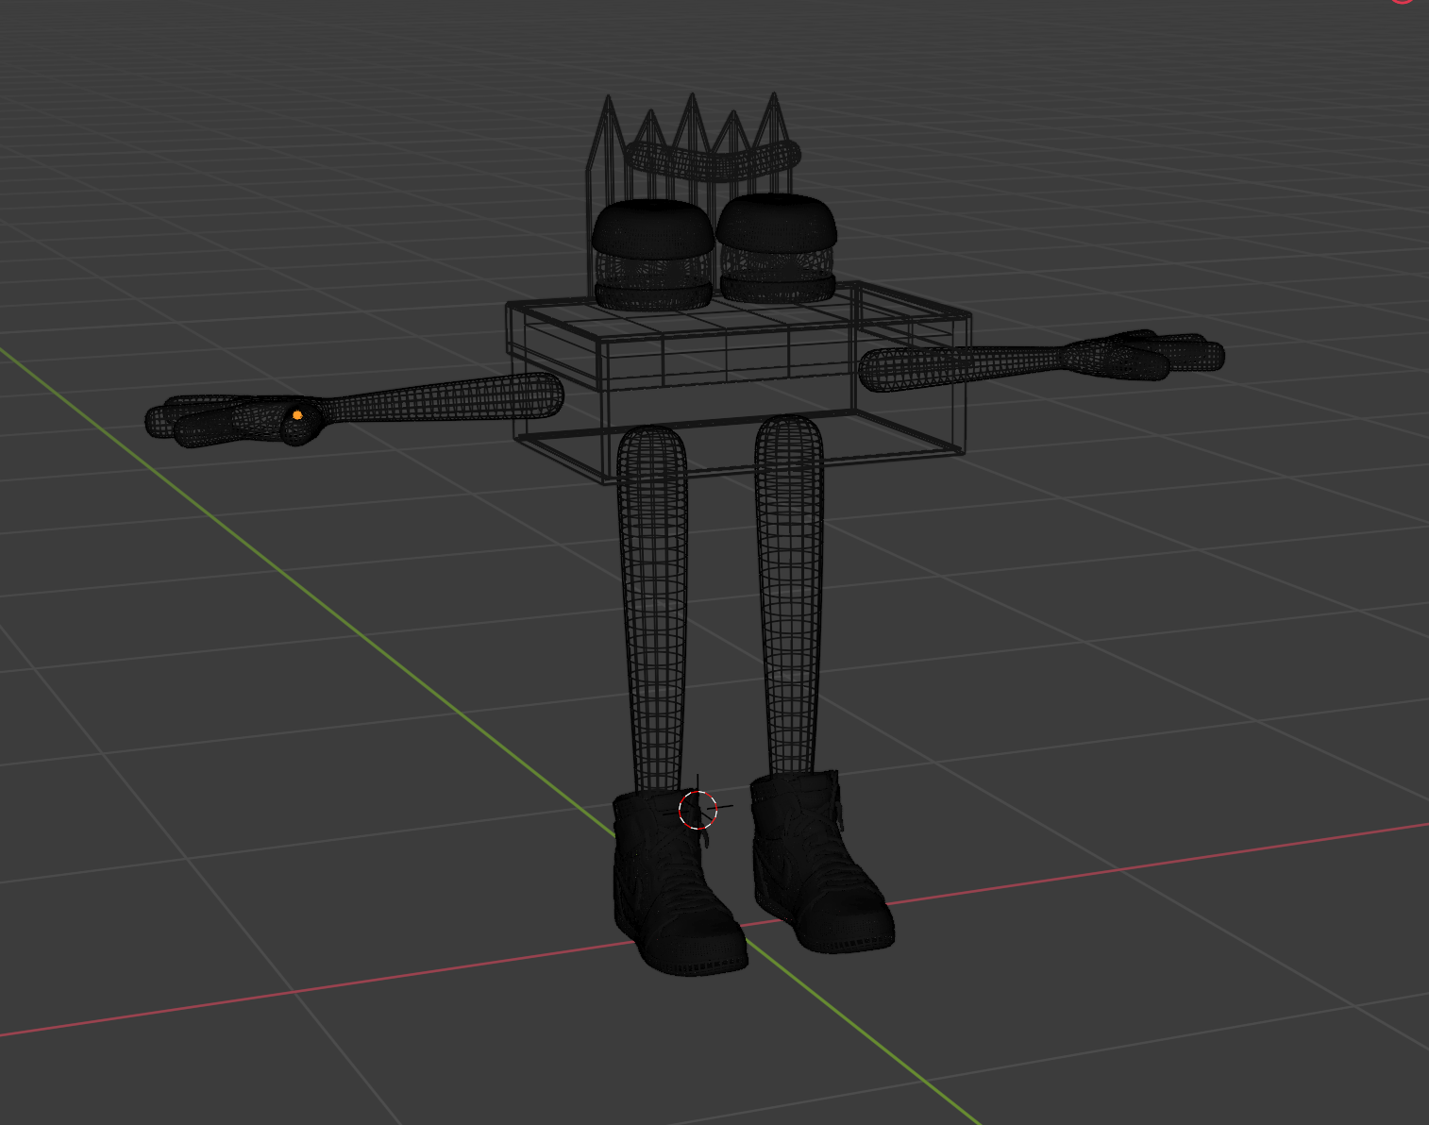Image resolution: width=1429 pixels, height=1125 pixels.
Task: Click the 3D cursor crosshair near the shoes
Action: click(x=698, y=810)
